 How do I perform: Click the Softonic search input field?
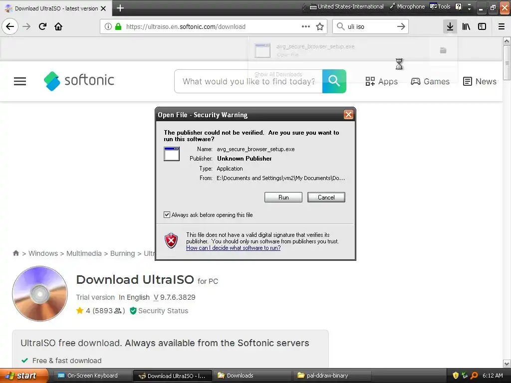tap(249, 81)
